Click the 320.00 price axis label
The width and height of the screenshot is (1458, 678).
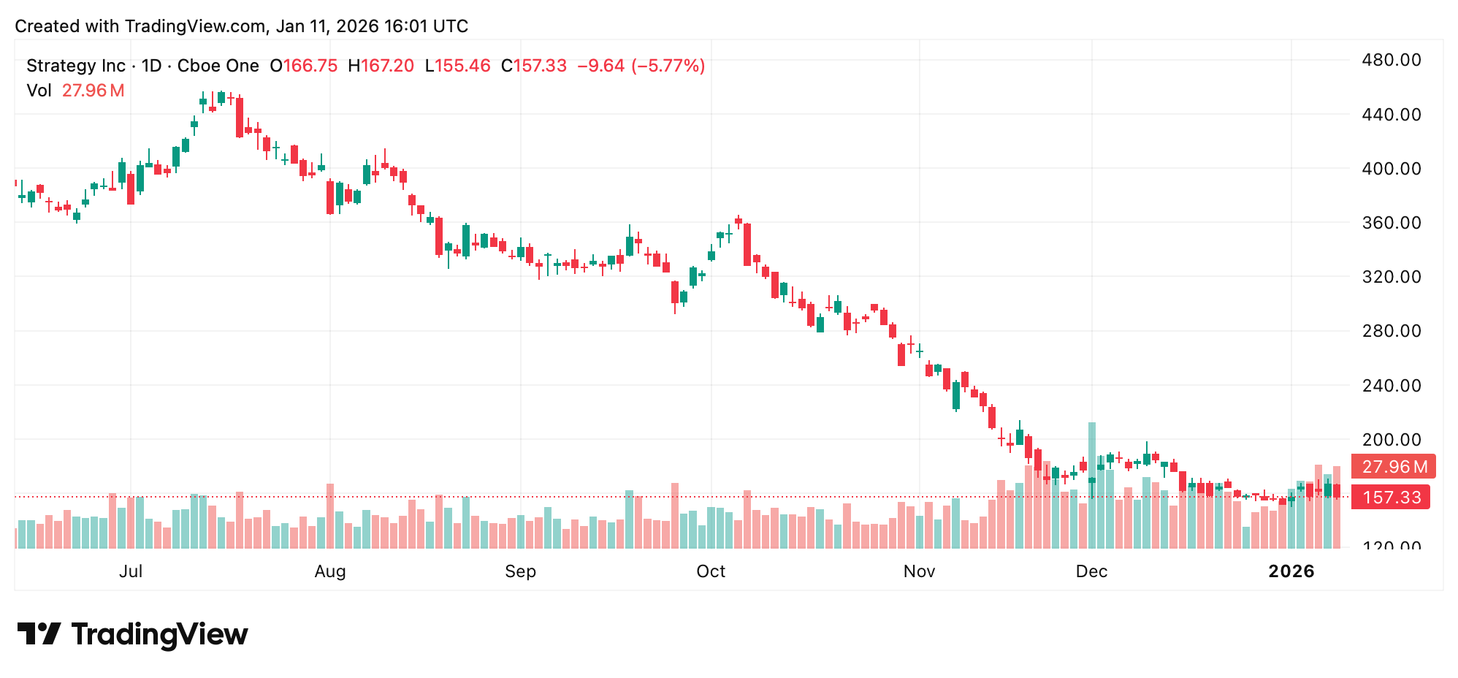[1391, 277]
